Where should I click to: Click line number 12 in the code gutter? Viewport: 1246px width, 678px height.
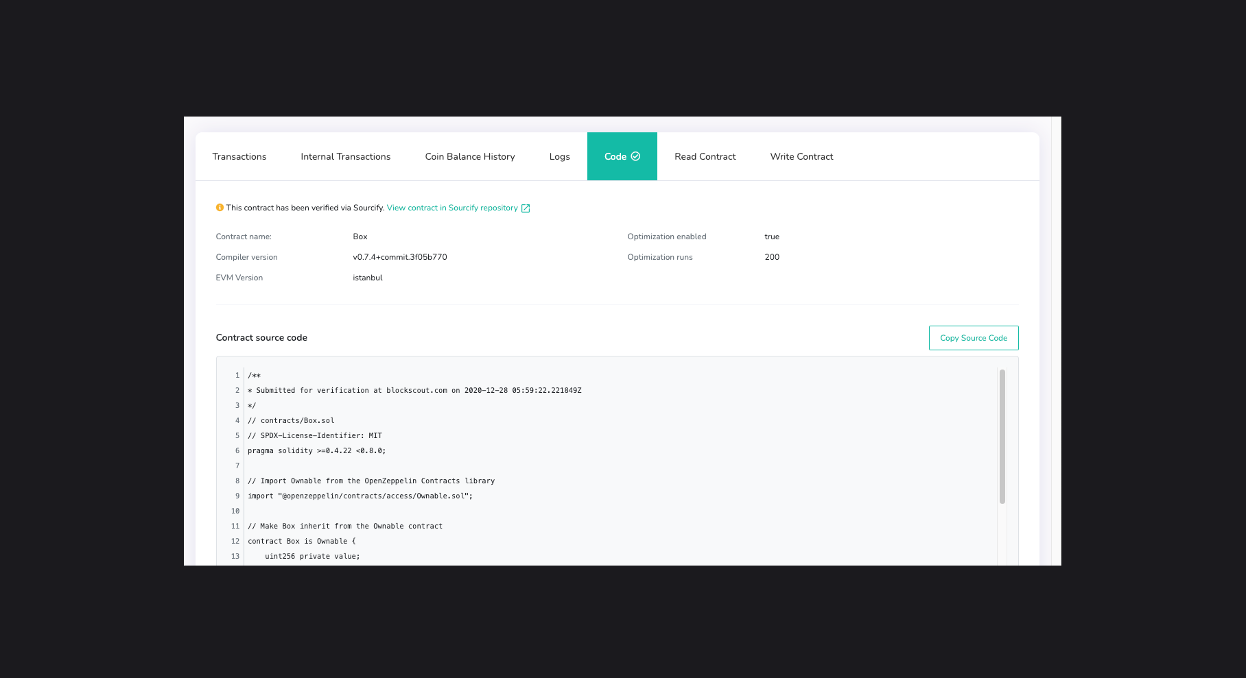(x=235, y=542)
